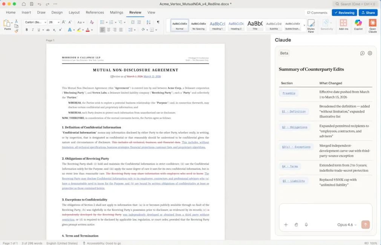Click the Redo arrow in title bar
The height and width of the screenshot is (245, 381).
click(47, 4)
